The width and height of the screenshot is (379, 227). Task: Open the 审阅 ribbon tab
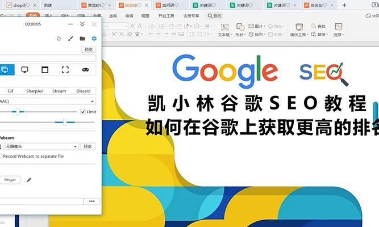click(x=129, y=16)
